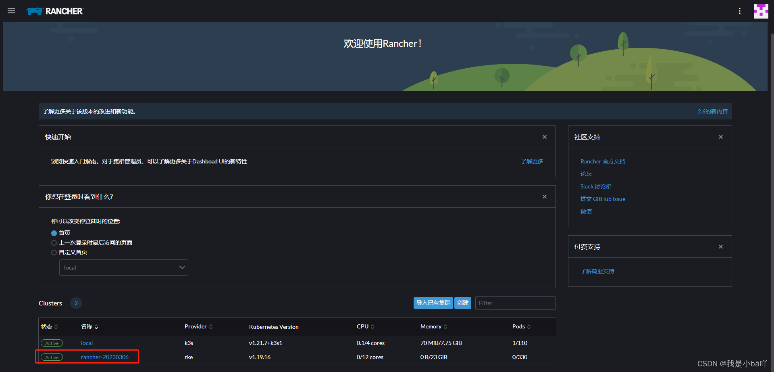
Task: Click the 0 B/23 GiB cell
Action: tap(434, 357)
